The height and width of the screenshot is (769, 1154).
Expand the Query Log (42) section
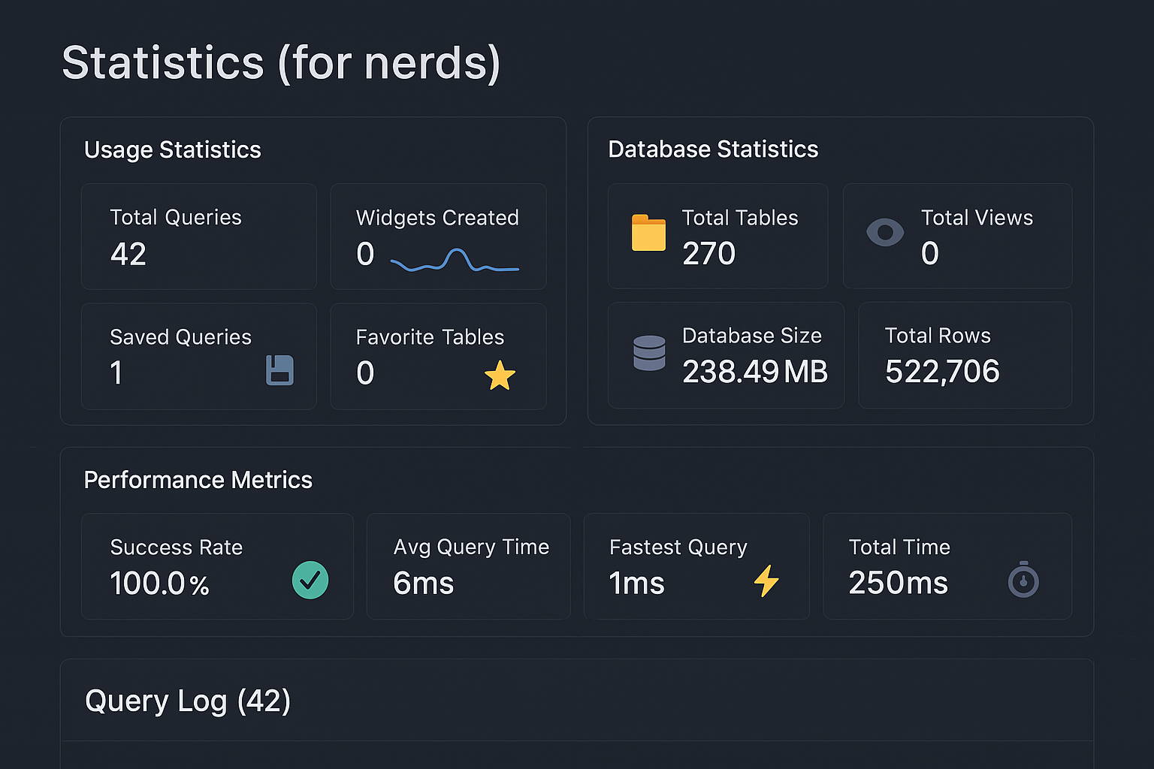[188, 701]
